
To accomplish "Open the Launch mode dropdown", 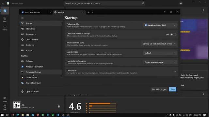I will (x=160, y=53).
